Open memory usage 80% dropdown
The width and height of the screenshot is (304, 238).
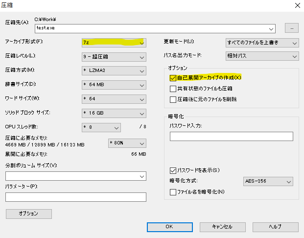(127, 143)
